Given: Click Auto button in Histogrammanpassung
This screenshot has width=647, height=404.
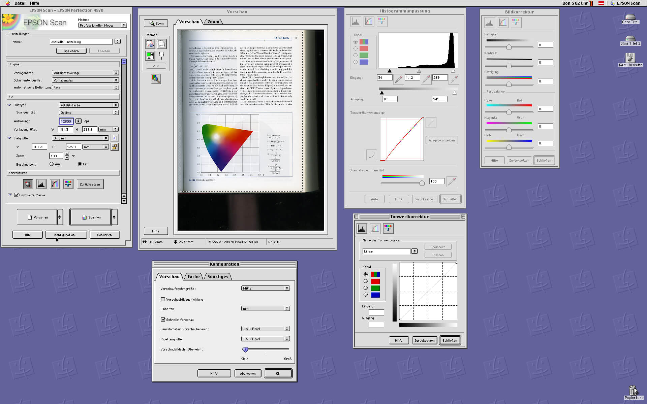Looking at the screenshot, I should point(374,199).
